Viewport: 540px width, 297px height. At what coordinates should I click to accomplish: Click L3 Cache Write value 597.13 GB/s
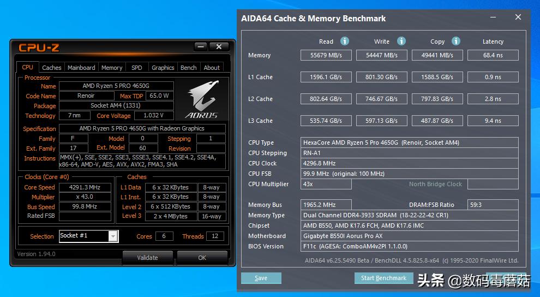(382, 121)
